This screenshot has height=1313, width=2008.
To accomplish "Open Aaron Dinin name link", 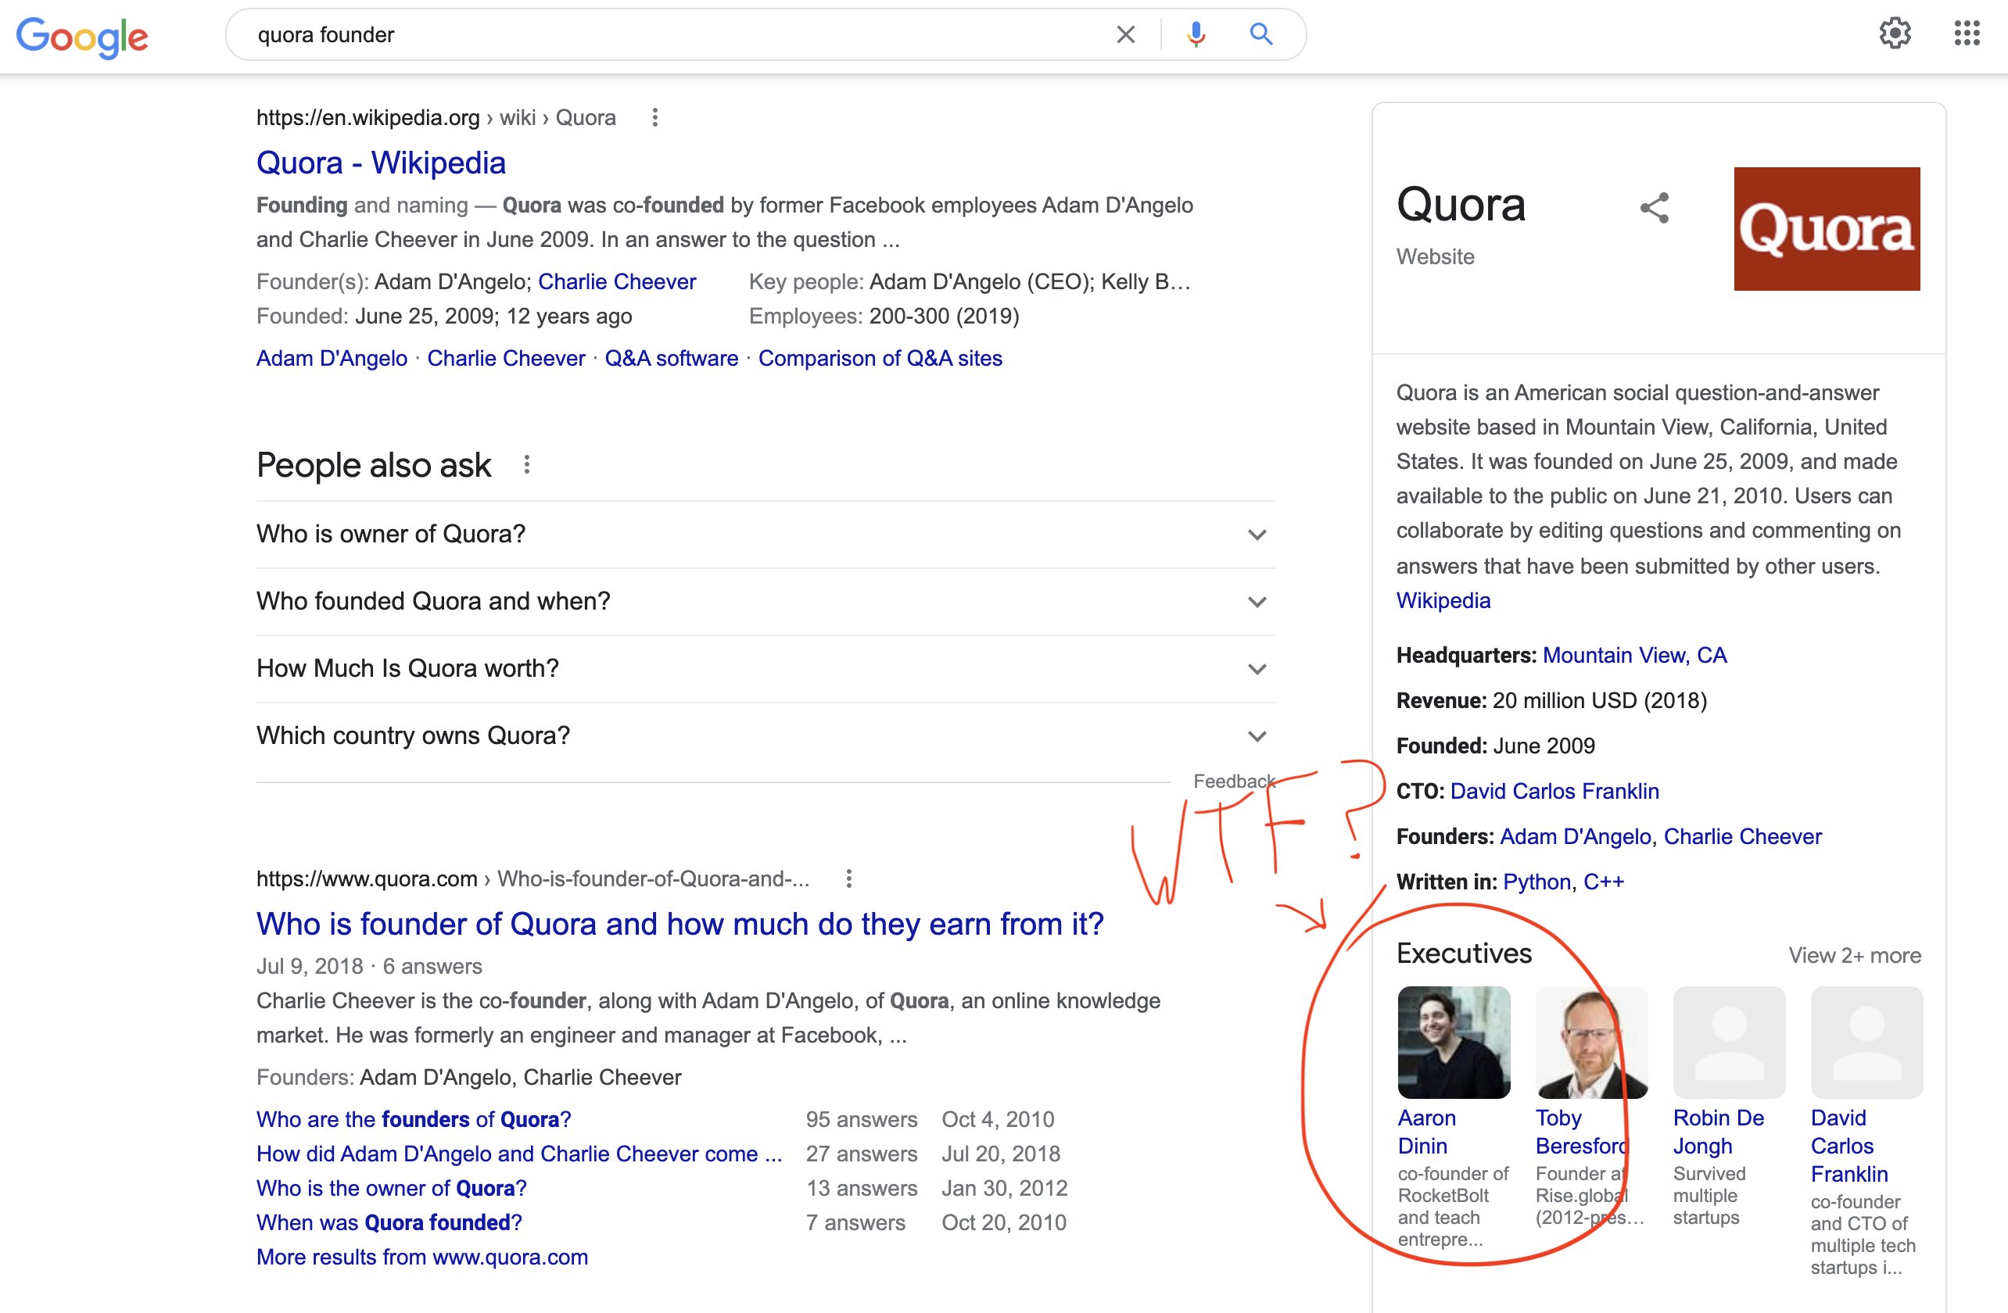I will [x=1427, y=1132].
